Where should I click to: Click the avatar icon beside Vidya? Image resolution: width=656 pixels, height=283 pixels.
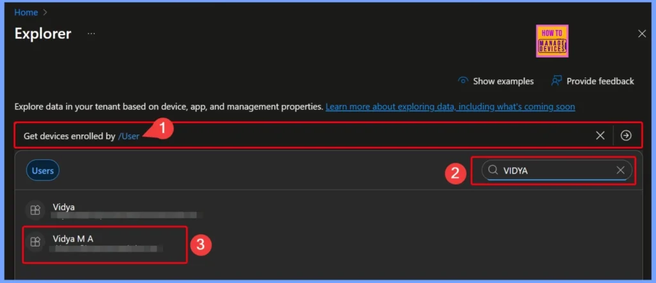[35, 210]
